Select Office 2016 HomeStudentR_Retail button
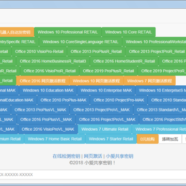This screenshot has height=186, width=186. pyautogui.click(x=124, y=61)
